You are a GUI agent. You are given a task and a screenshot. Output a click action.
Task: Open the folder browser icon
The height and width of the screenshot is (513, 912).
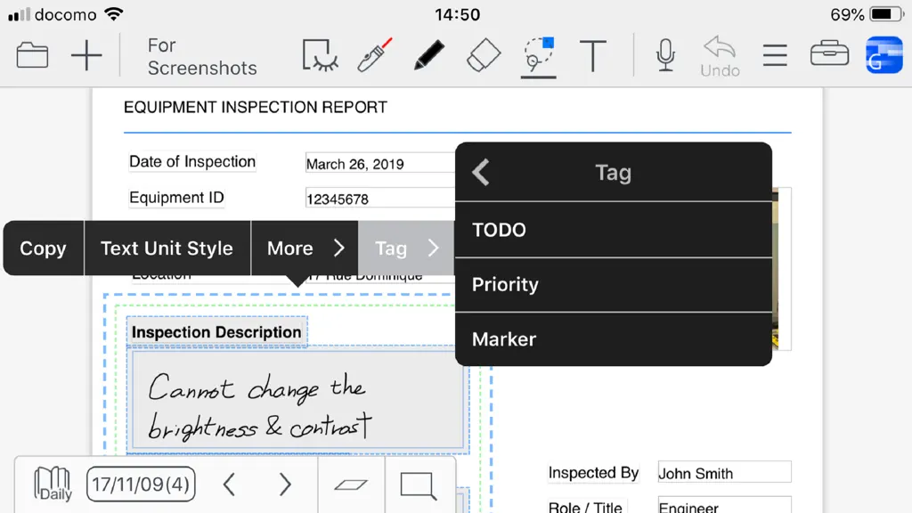click(x=33, y=56)
